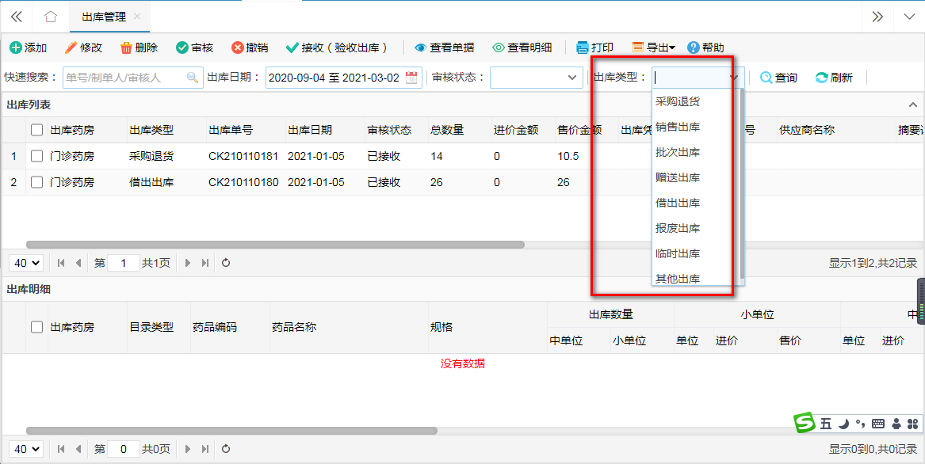Click the Refresh (刷新) button
925x464 pixels.
pos(834,78)
